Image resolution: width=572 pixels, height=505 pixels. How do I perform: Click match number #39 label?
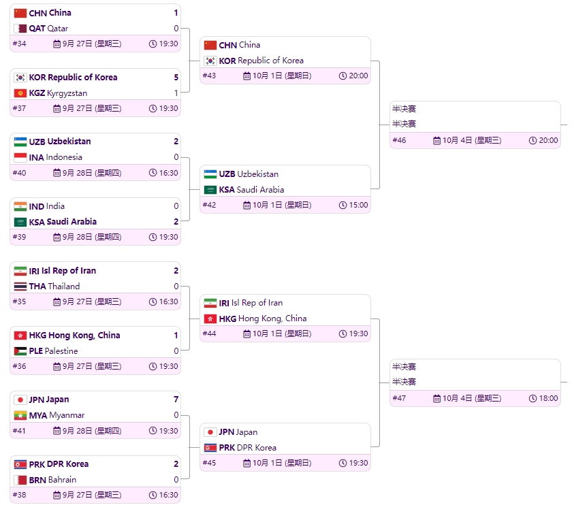point(19,237)
